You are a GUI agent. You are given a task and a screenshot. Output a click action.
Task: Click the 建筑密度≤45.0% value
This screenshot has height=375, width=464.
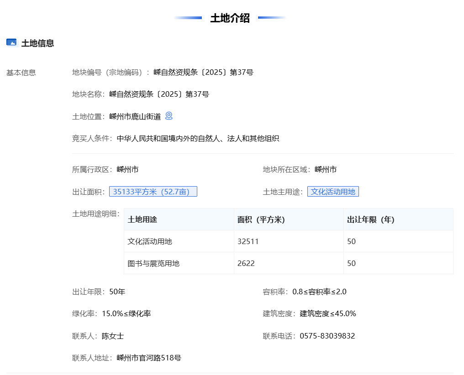[x=328, y=313]
